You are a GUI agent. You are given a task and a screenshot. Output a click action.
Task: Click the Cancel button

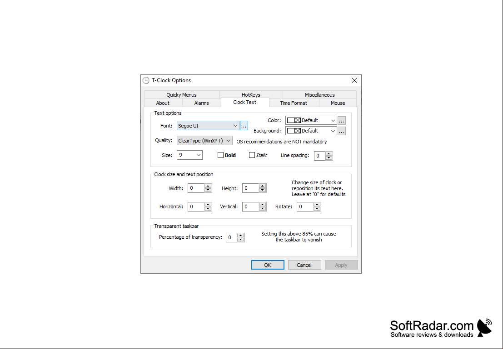(304, 265)
